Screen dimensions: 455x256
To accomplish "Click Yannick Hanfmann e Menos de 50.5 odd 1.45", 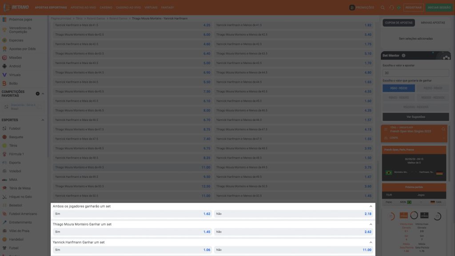I will (x=294, y=196).
